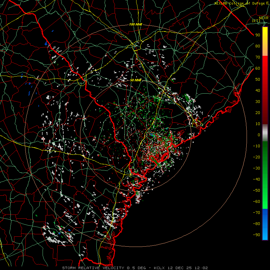Click the NEXR label above the scale

point(264,18)
